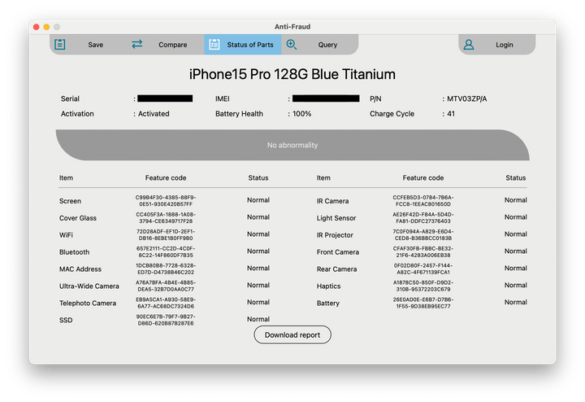Click the Battery Health 100% value

301,114
